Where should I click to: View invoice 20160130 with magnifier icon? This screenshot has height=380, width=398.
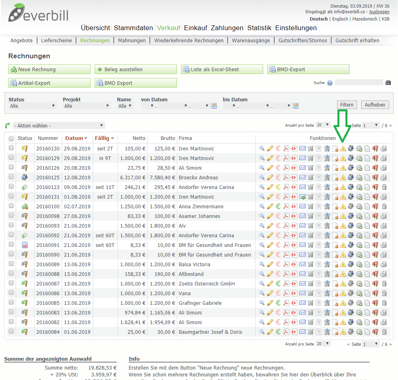pyautogui.click(x=262, y=148)
